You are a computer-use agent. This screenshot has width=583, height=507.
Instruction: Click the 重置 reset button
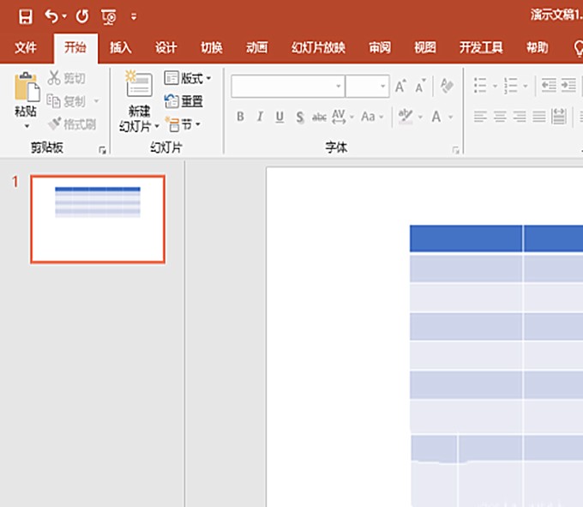pyautogui.click(x=183, y=101)
